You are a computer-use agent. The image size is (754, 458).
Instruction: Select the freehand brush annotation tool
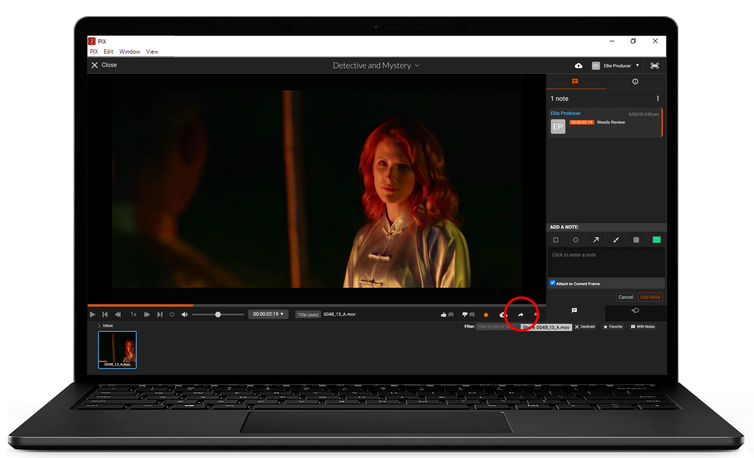(x=616, y=240)
